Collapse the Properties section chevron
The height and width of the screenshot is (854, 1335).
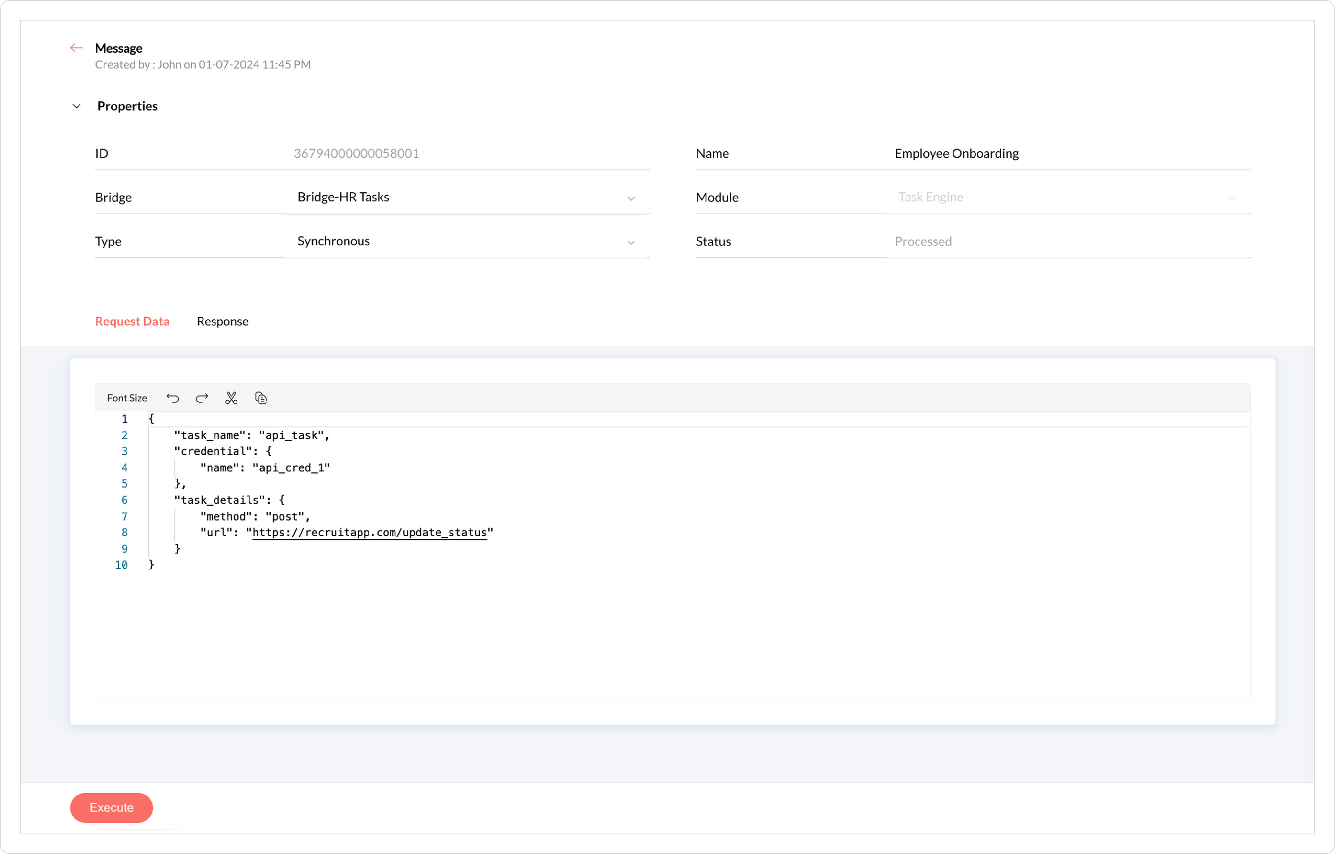tap(77, 106)
